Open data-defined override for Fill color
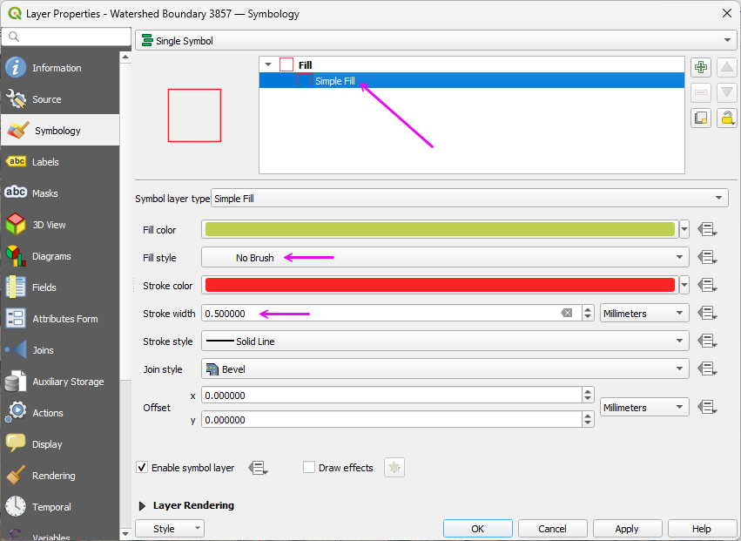 point(707,230)
